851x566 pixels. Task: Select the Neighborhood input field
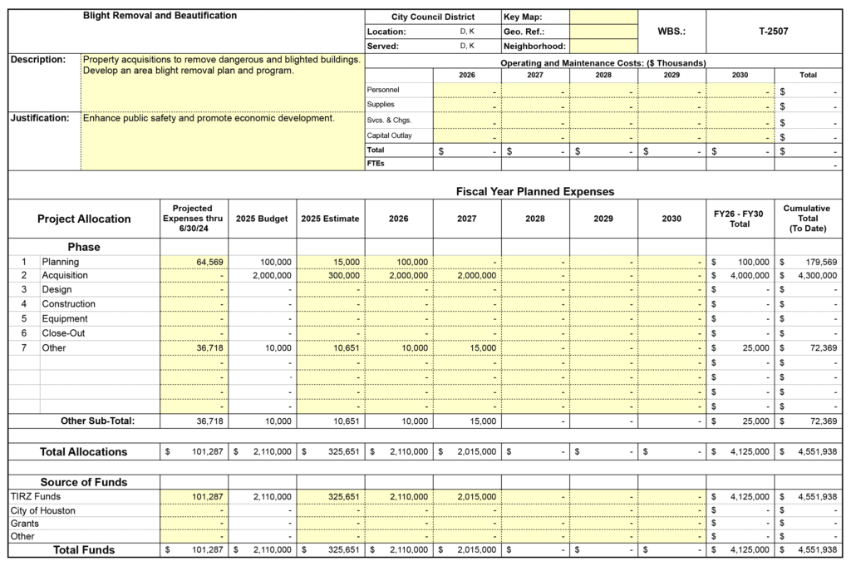click(x=603, y=47)
